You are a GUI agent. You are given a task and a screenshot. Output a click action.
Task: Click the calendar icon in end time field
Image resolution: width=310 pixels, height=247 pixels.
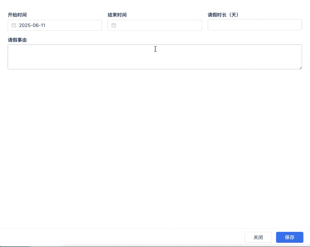tap(114, 25)
